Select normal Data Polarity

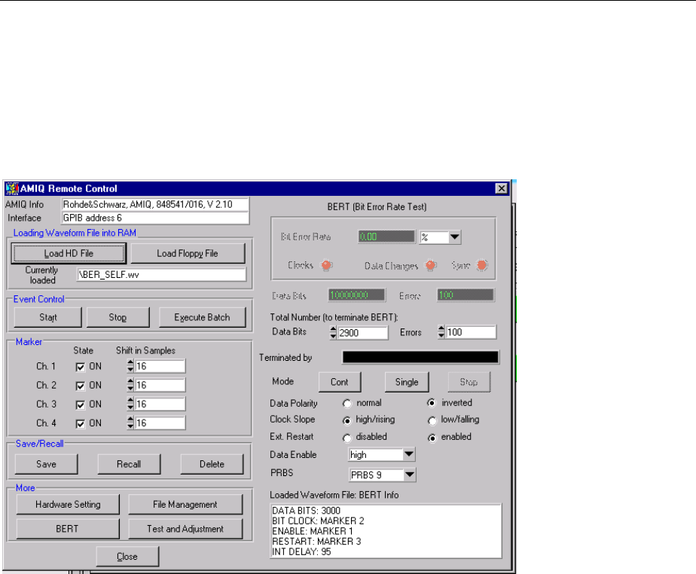347,404
